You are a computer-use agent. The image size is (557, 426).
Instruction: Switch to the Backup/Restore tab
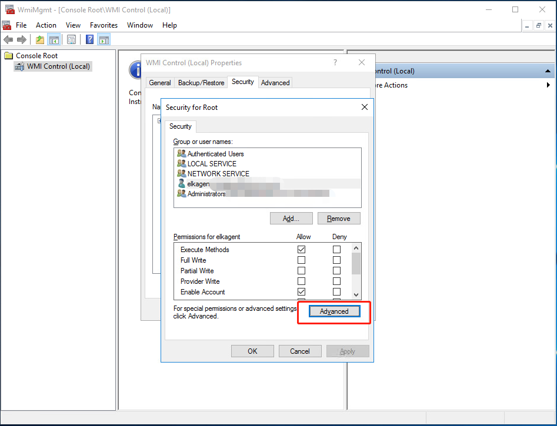(201, 82)
